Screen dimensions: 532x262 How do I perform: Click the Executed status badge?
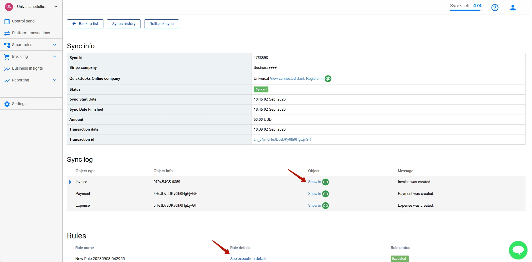tap(399, 259)
